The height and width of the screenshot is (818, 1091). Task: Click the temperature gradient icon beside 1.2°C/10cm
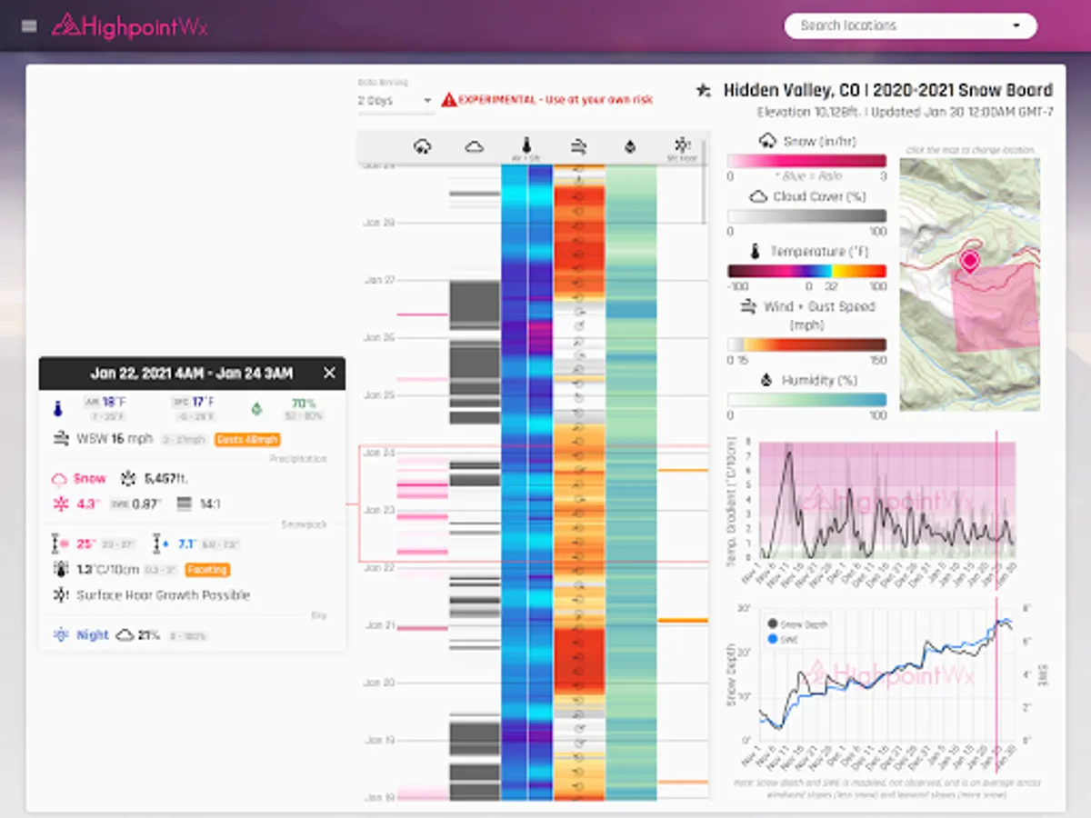click(x=60, y=570)
